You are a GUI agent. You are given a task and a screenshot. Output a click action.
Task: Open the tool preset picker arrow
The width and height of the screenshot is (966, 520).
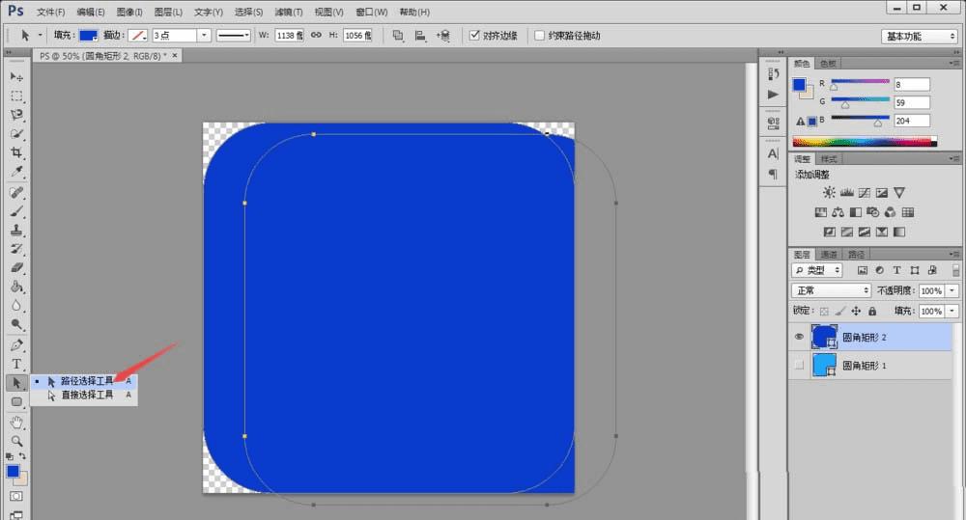[40, 35]
